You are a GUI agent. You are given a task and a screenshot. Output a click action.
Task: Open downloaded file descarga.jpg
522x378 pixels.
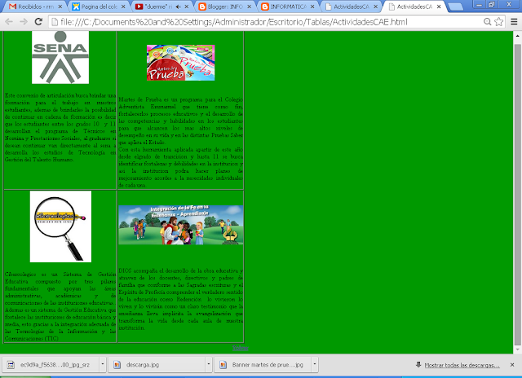[157, 365]
